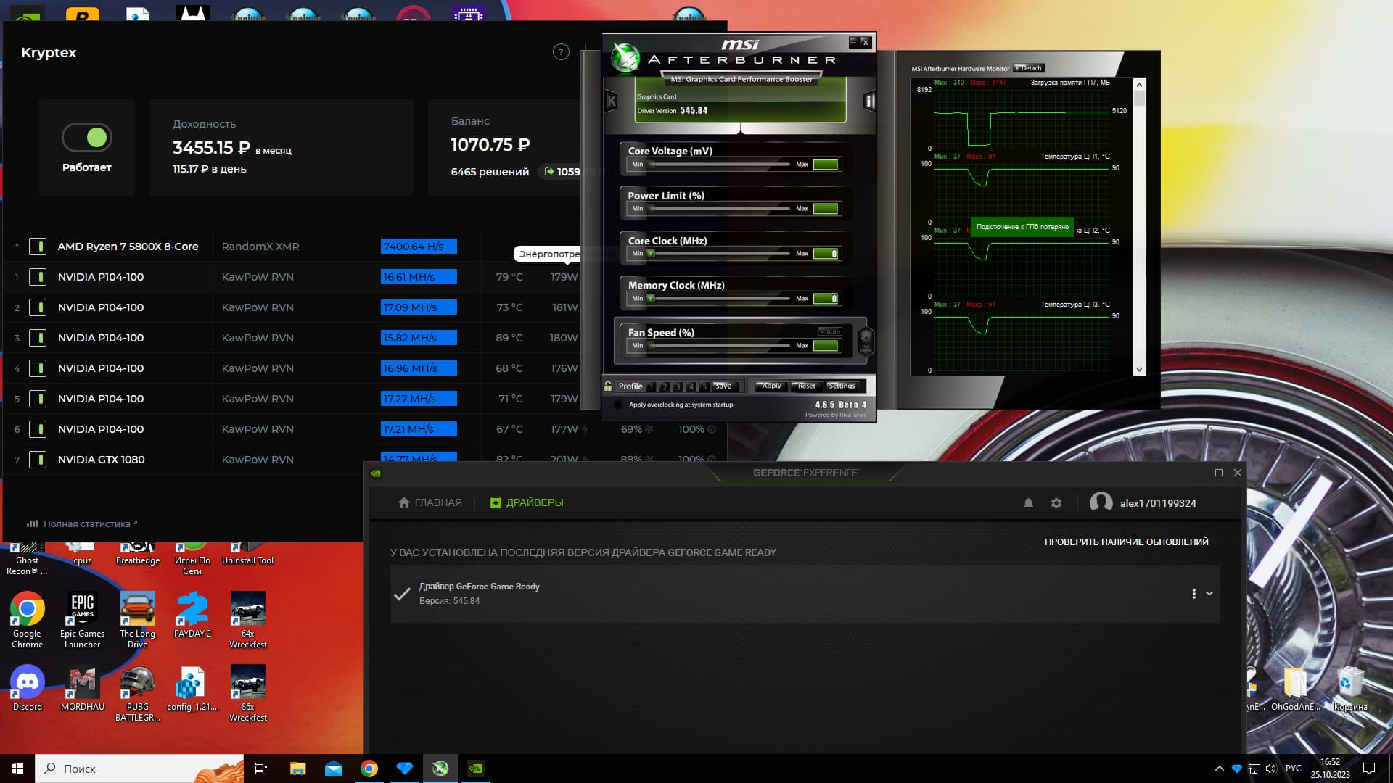The image size is (1393, 783).
Task: Toggle the Kryptex mining on/off switch
Action: [x=87, y=137]
